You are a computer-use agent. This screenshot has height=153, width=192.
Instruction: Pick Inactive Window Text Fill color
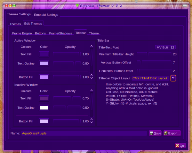[44, 98]
